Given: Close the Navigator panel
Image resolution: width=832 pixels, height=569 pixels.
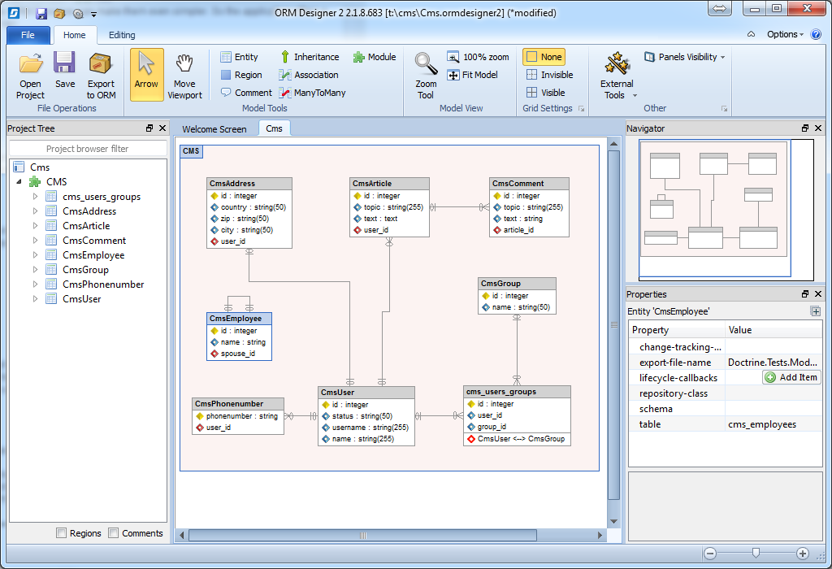Looking at the screenshot, I should [818, 128].
